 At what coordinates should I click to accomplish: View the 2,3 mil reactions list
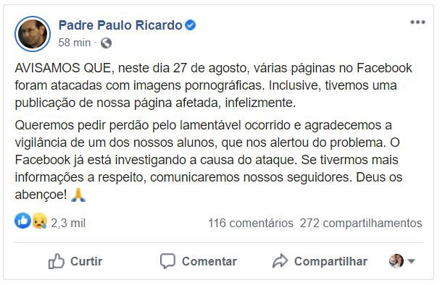pyautogui.click(x=68, y=223)
